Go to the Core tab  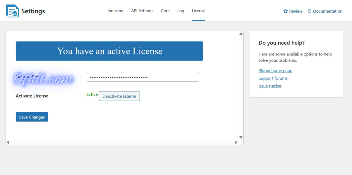[165, 11]
